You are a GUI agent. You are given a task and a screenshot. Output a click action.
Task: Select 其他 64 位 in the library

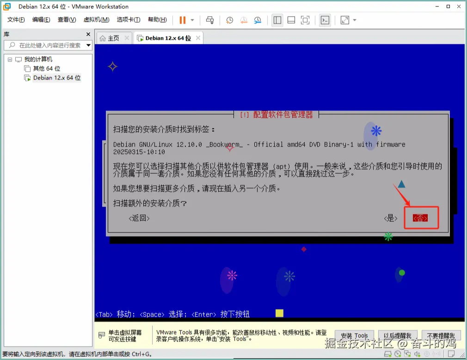click(46, 68)
